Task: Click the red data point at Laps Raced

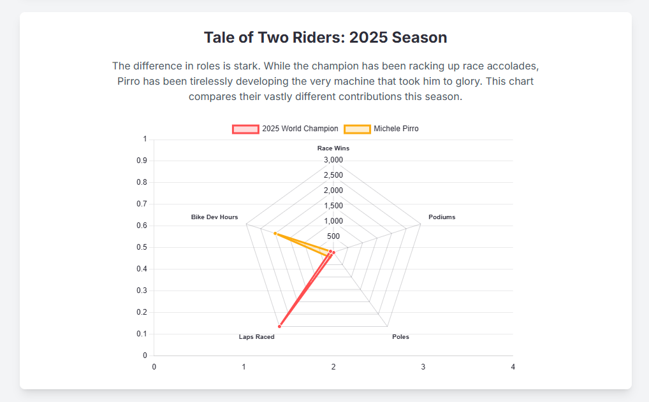Action: [x=279, y=327]
